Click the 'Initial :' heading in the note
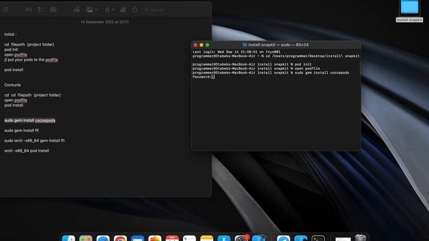 point(11,34)
